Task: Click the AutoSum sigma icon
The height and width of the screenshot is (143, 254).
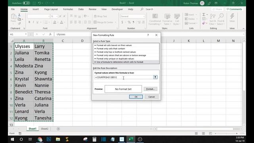Action: coord(204,15)
